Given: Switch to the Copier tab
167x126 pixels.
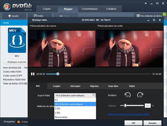Looking at the screenshot, I should (47, 9).
